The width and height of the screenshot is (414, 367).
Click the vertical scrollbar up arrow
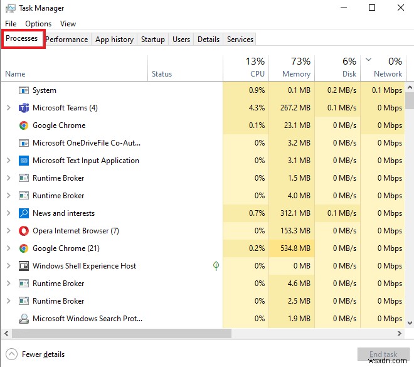click(410, 87)
